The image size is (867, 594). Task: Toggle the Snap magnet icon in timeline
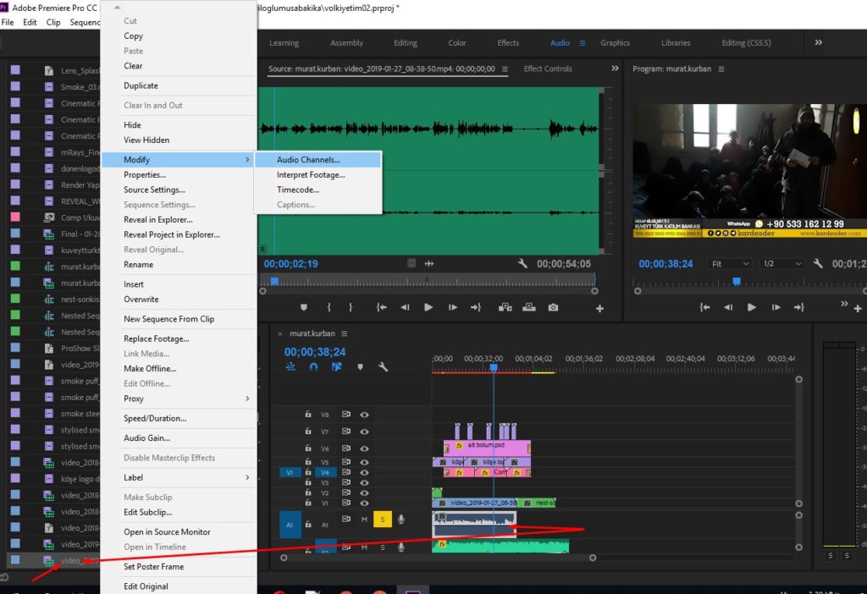point(313,367)
